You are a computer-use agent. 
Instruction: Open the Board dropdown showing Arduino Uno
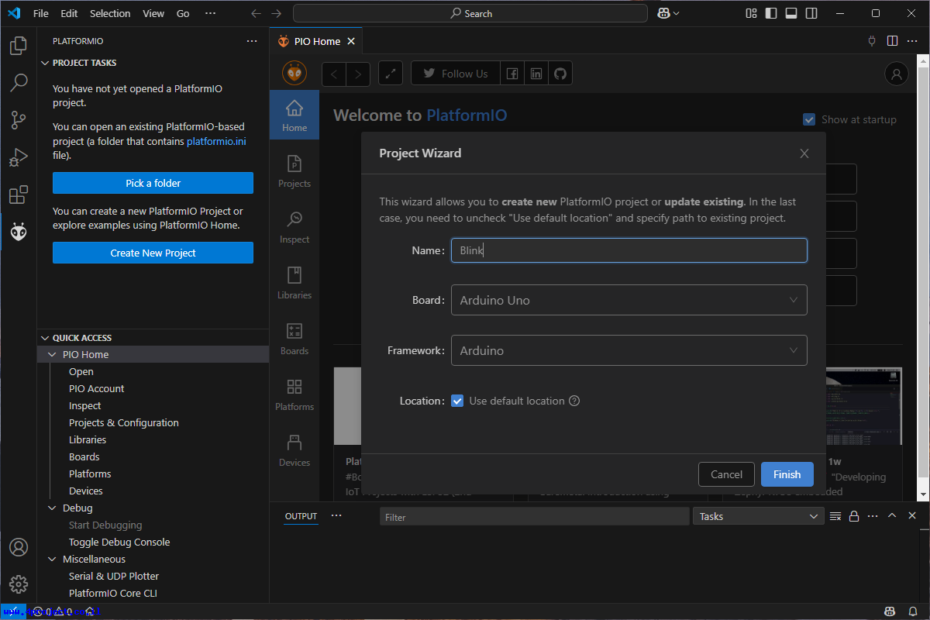point(629,300)
